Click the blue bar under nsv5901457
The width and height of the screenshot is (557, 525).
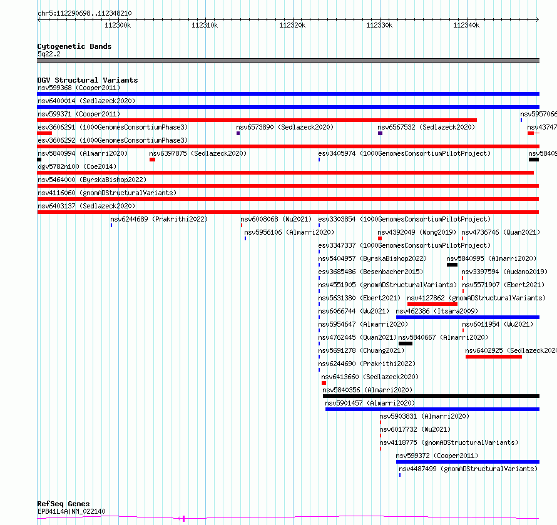point(432,409)
